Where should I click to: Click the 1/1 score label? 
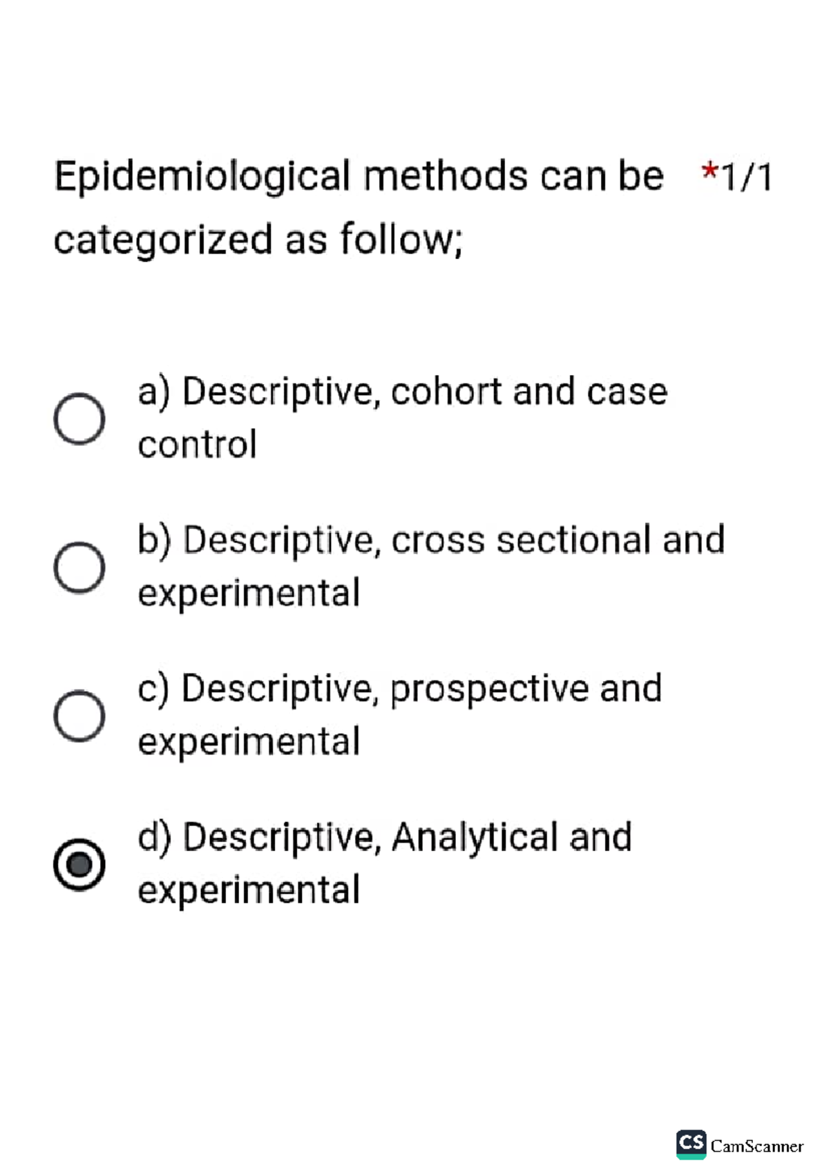[x=747, y=177]
